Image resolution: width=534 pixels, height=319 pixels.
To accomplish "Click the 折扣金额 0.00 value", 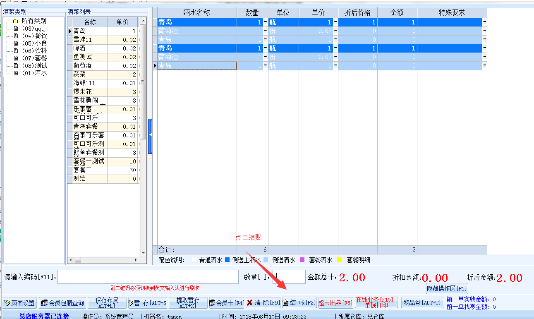I will tap(435, 278).
